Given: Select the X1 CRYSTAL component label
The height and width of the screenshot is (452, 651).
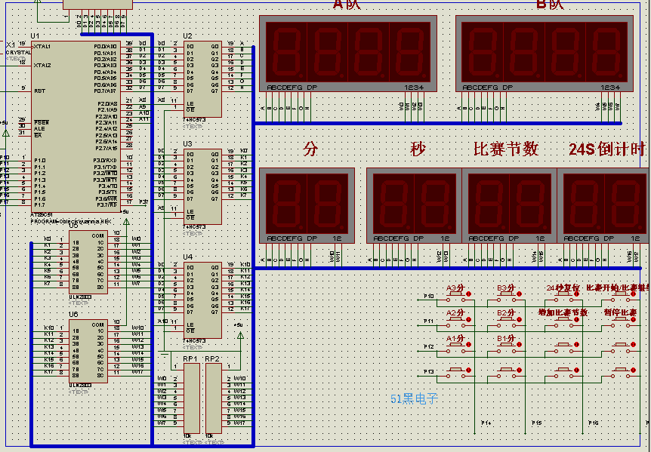Looking at the screenshot, I should pyautogui.click(x=18, y=48).
